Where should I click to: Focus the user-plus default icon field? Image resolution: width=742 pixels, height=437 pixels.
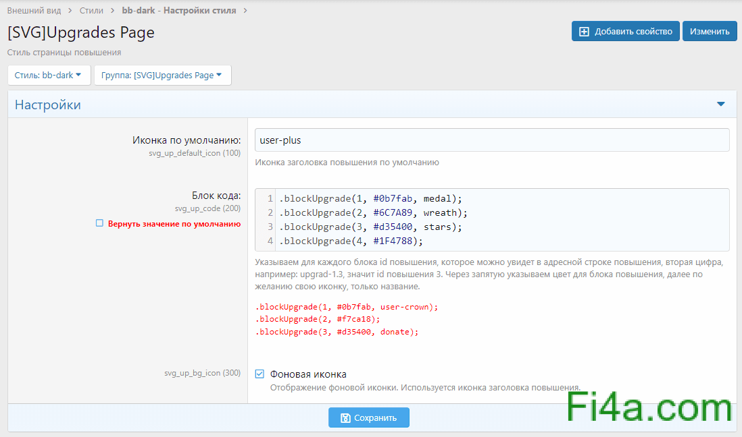click(492, 140)
